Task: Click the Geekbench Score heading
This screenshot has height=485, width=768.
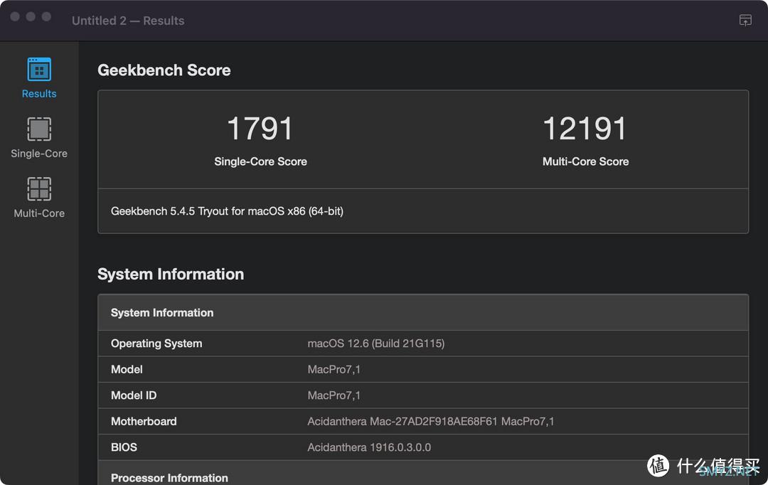Action: click(164, 70)
